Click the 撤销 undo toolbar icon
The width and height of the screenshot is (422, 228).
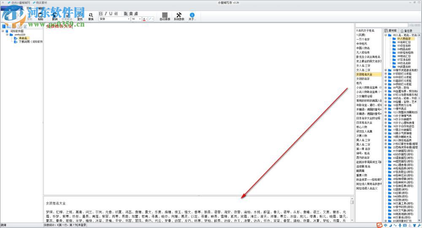point(54,16)
